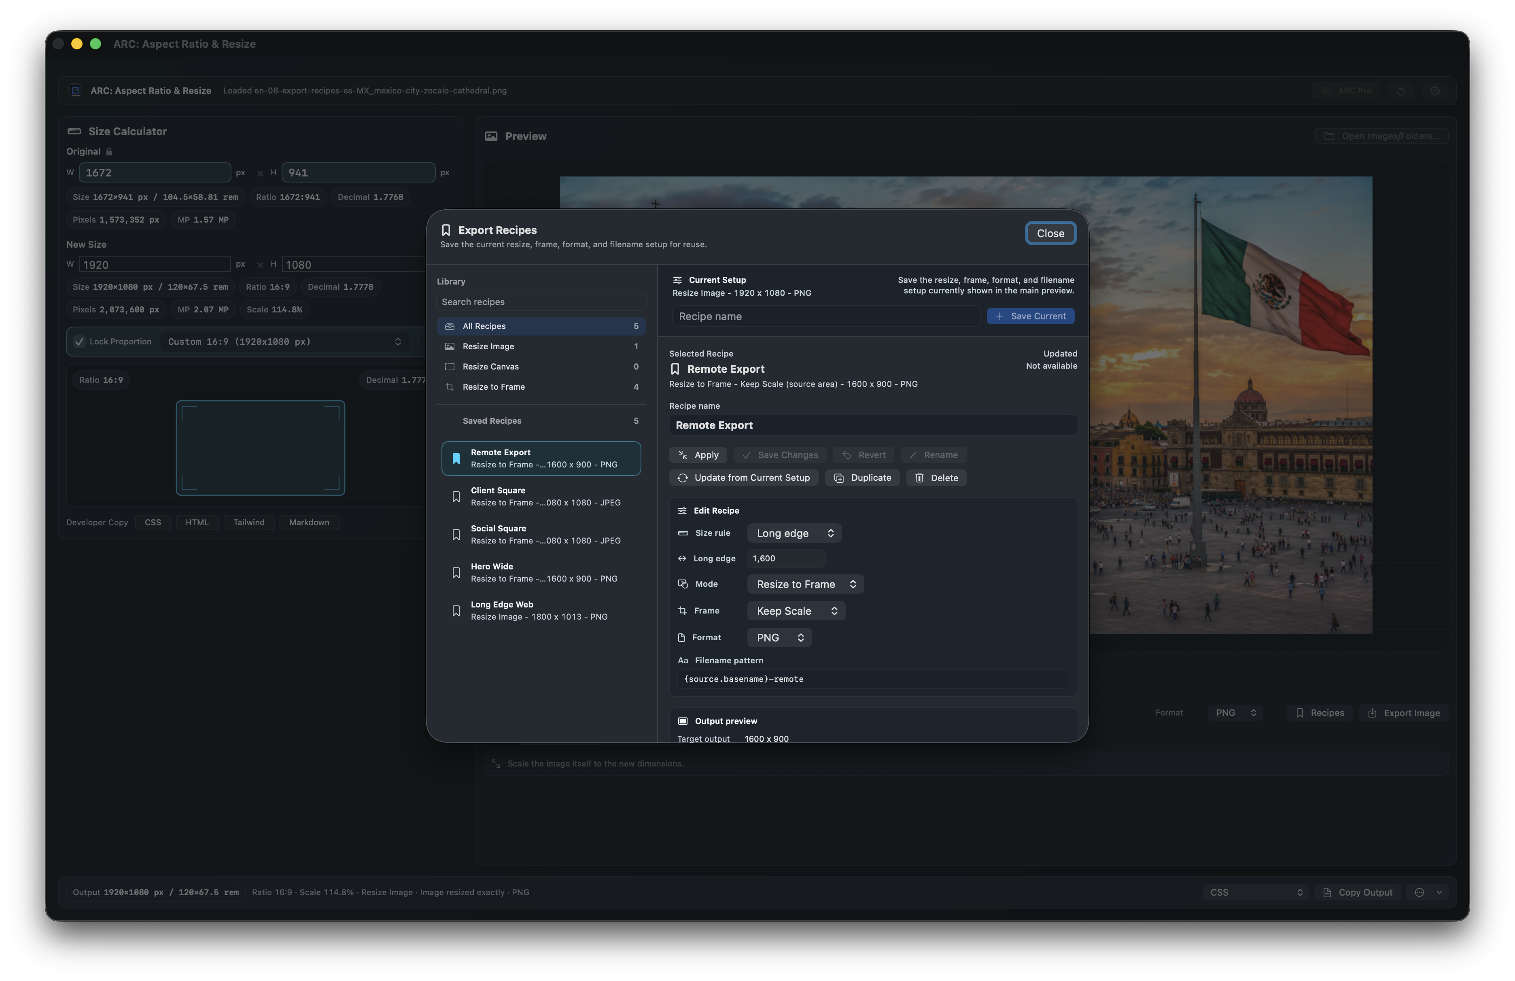Click Update from Current Setup
This screenshot has width=1515, height=981.
743,478
